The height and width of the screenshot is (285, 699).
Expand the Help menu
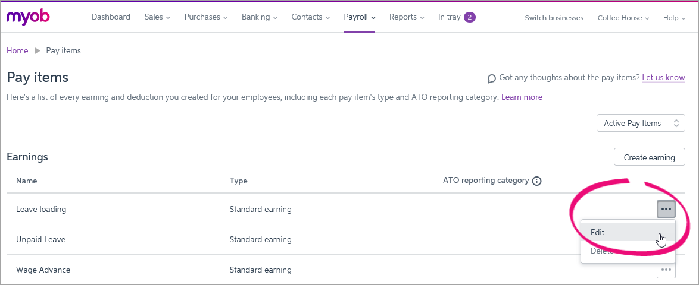pyautogui.click(x=674, y=18)
